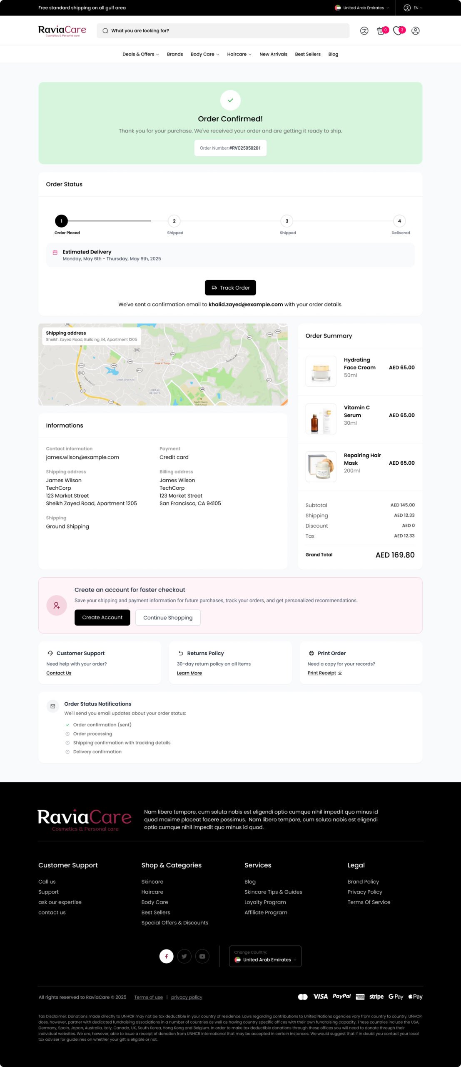461x1067 pixels.
Task: Open the wishlist heart icon
Action: 398,31
